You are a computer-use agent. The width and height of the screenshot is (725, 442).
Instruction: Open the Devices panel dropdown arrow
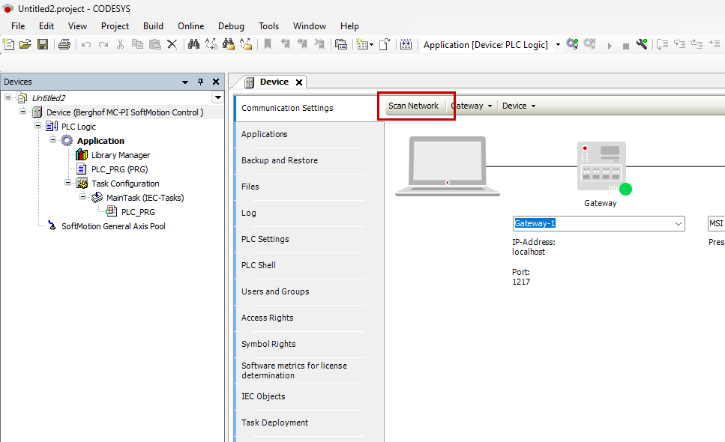(x=185, y=82)
